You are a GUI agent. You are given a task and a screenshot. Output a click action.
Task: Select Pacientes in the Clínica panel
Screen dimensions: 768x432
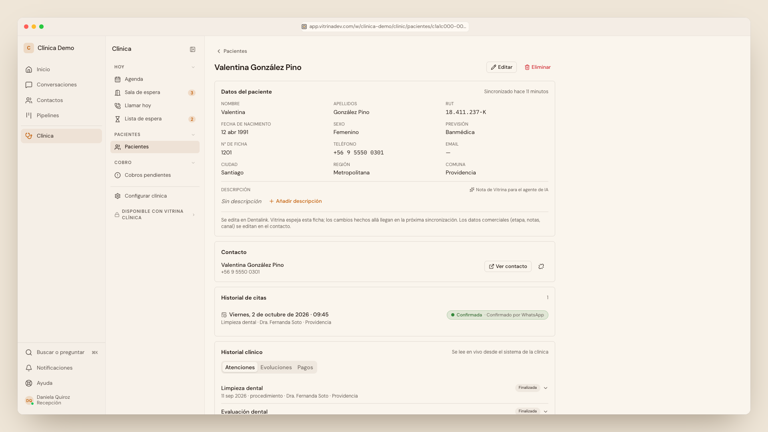[x=155, y=147]
